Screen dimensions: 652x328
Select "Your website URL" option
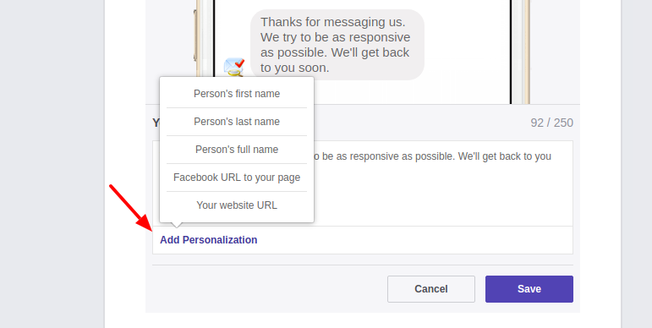(x=237, y=205)
